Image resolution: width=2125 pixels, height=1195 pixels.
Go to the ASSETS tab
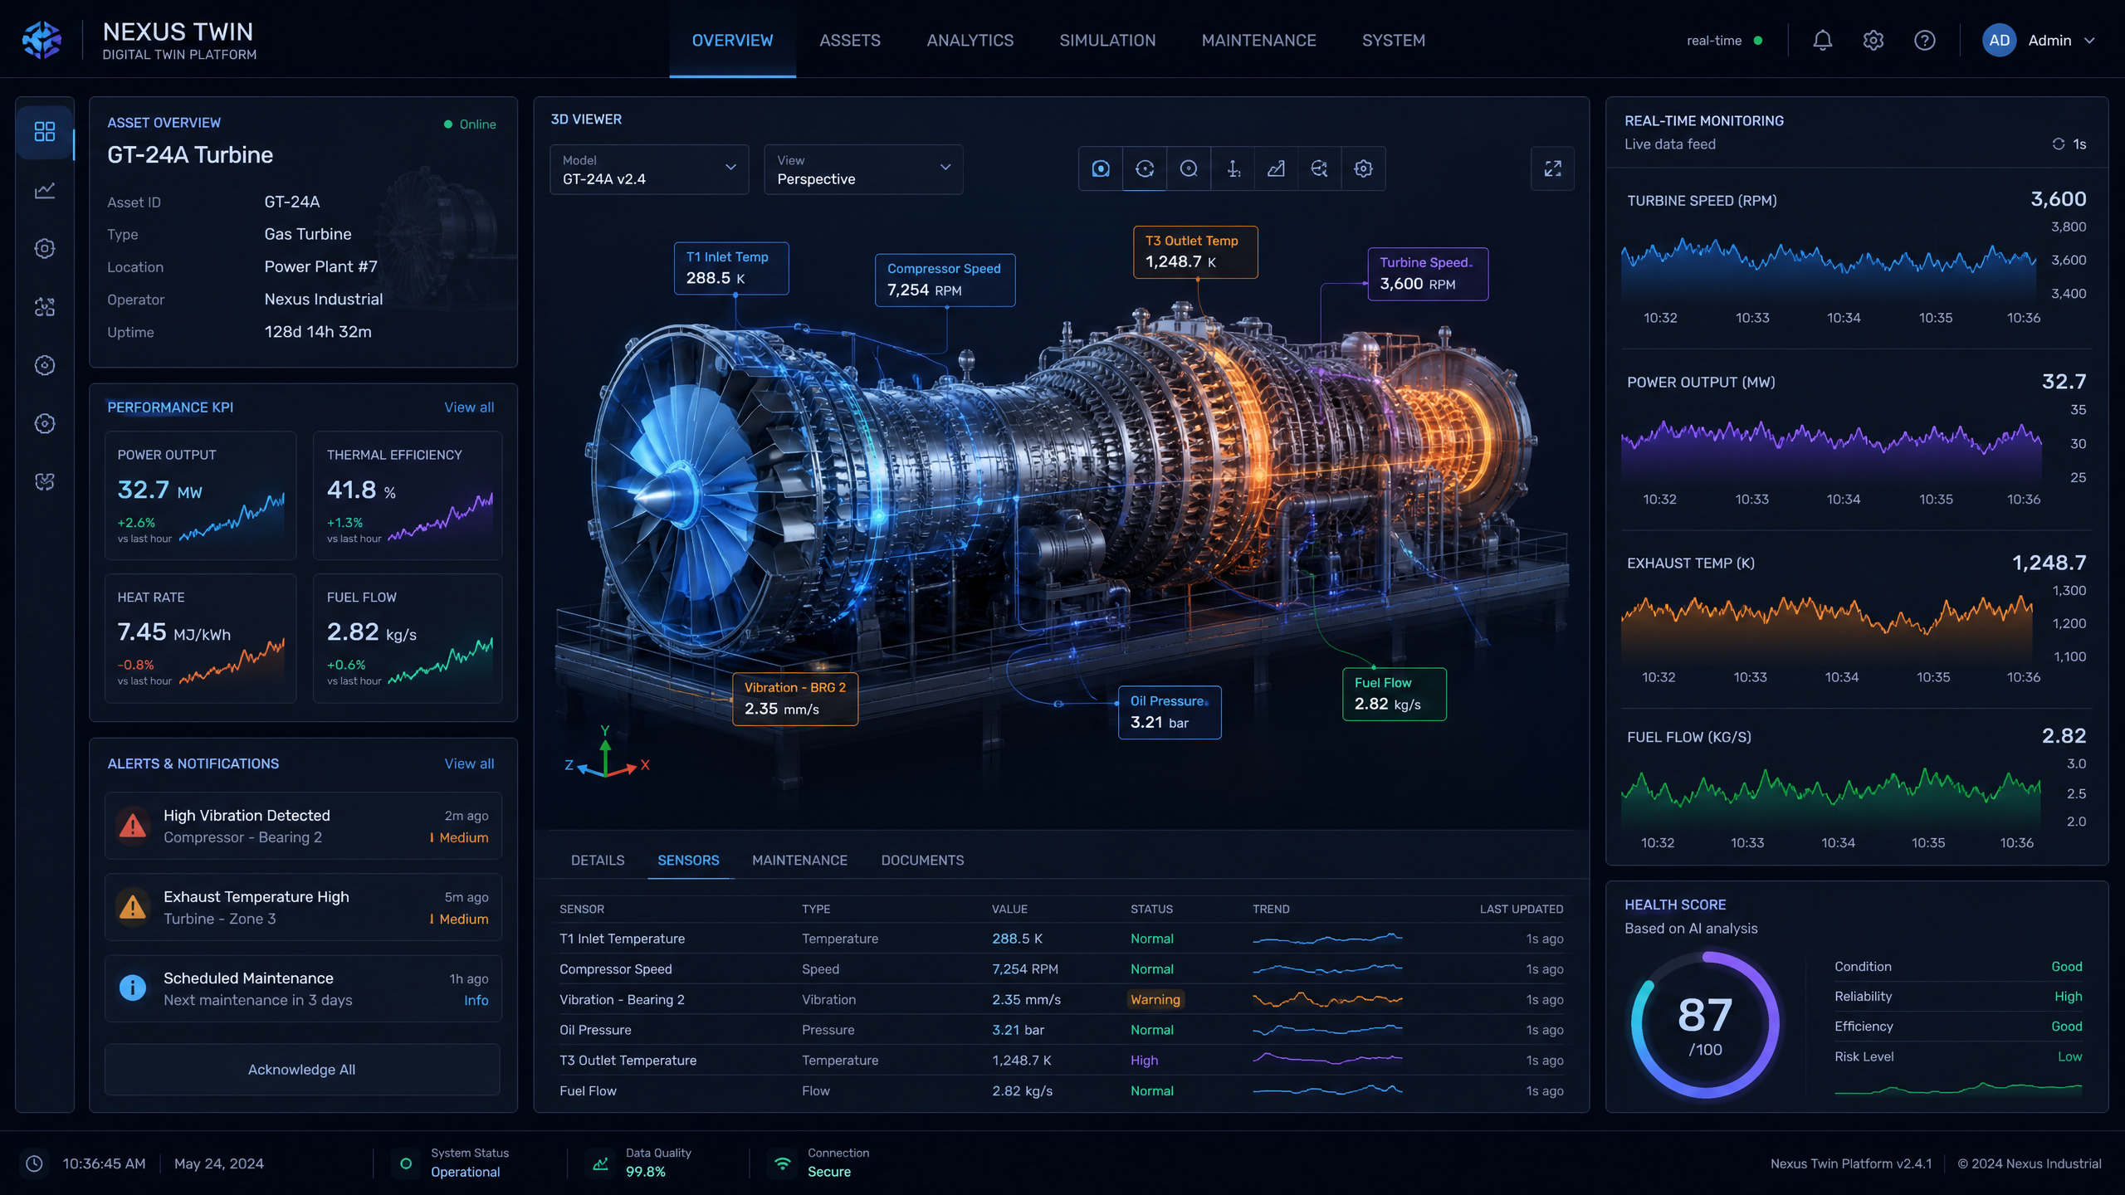point(849,40)
